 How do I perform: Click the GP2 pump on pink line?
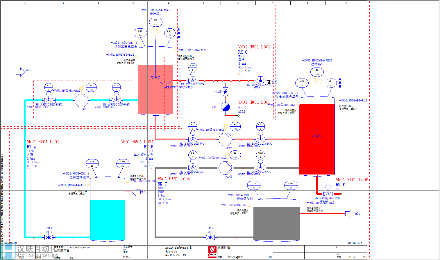click(225, 139)
